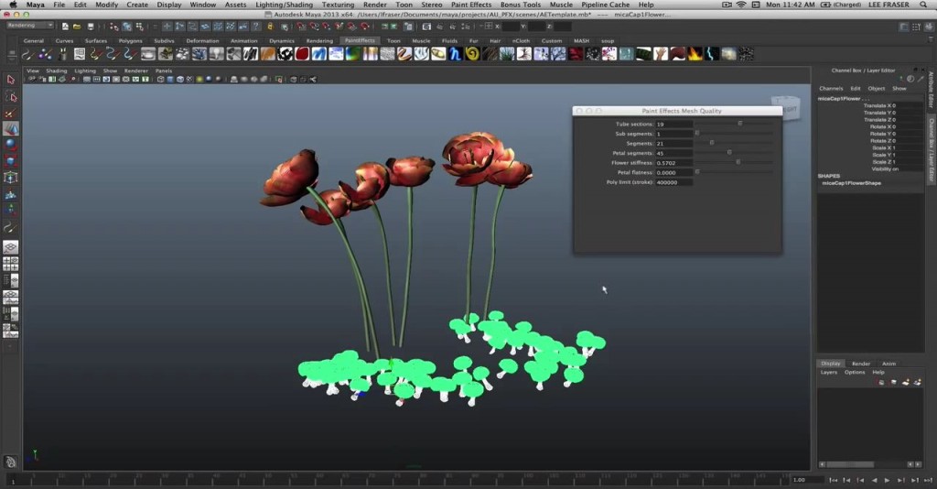Click the Layers menu in Layer Editor
The height and width of the screenshot is (489, 937).
tap(829, 373)
